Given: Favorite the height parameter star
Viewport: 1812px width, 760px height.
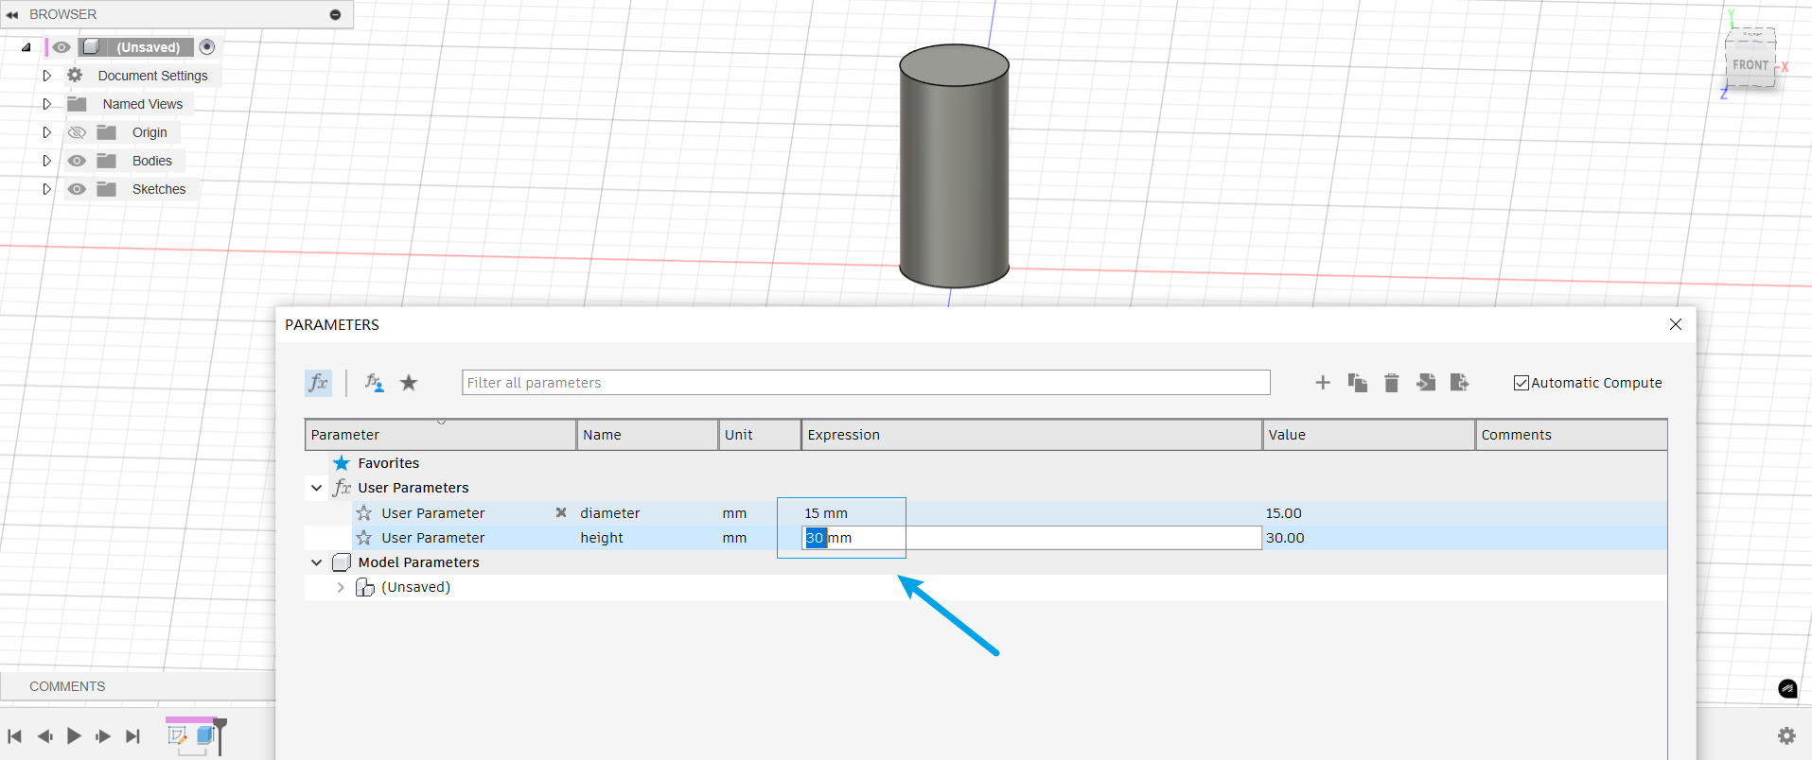Looking at the screenshot, I should (x=364, y=538).
